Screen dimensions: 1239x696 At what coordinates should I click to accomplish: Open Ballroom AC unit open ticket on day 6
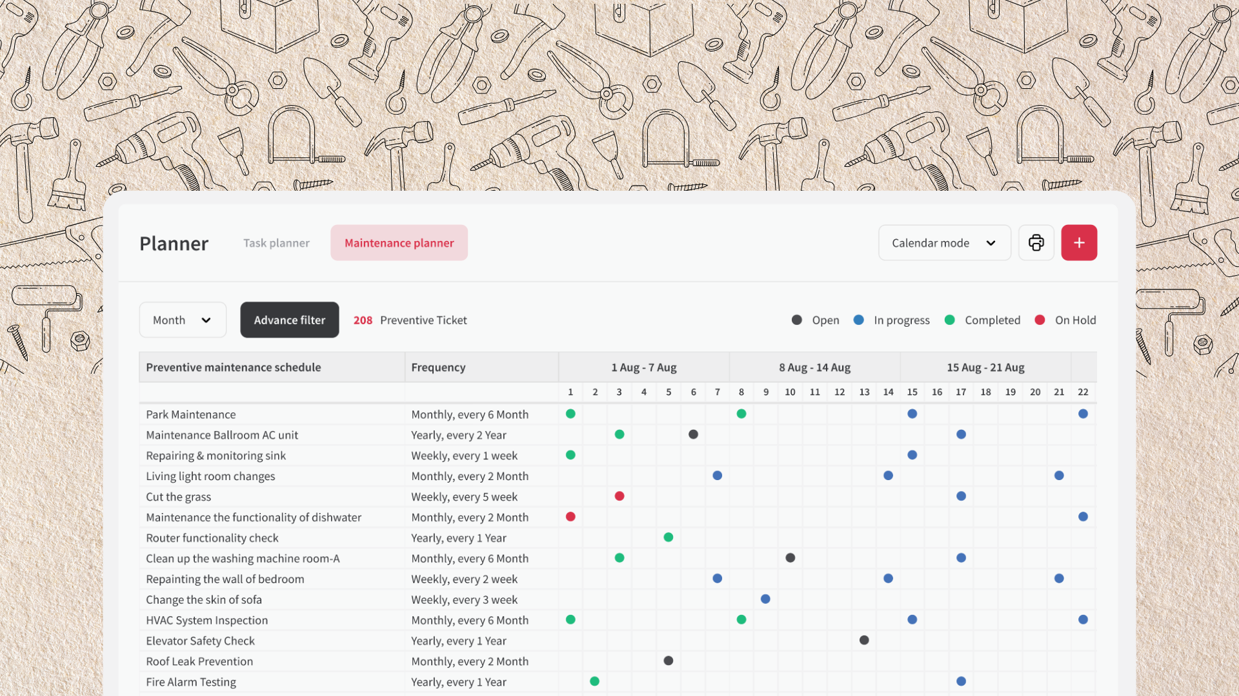693,434
